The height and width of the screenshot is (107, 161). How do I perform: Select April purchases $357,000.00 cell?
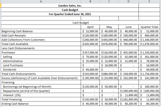pos(90,52)
